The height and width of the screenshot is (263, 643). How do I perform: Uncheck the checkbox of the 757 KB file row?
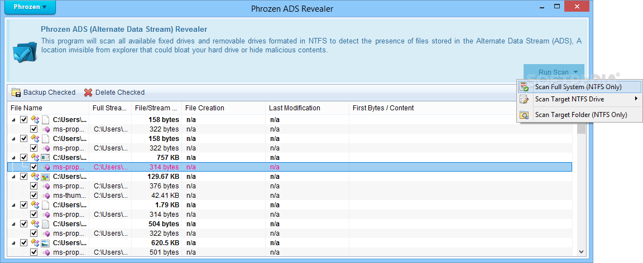pyautogui.click(x=24, y=158)
